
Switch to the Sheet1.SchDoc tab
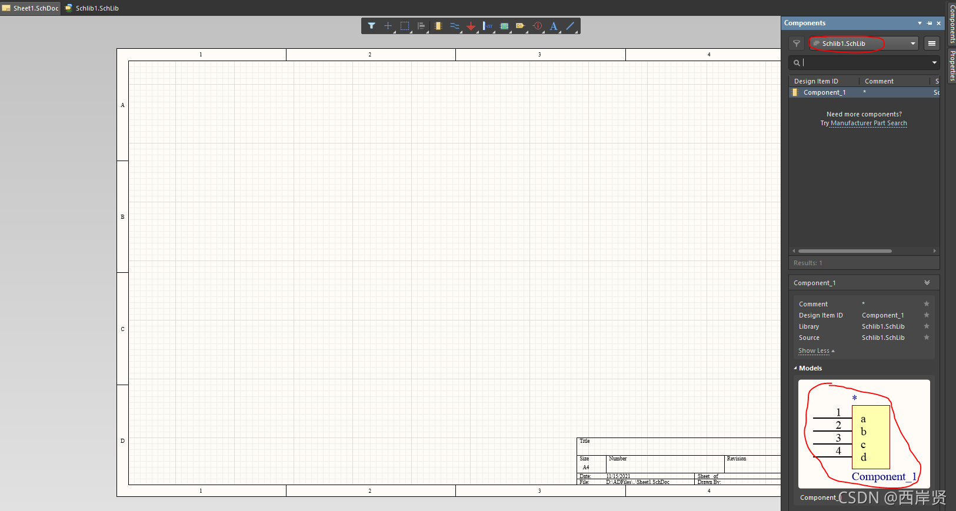click(31, 8)
